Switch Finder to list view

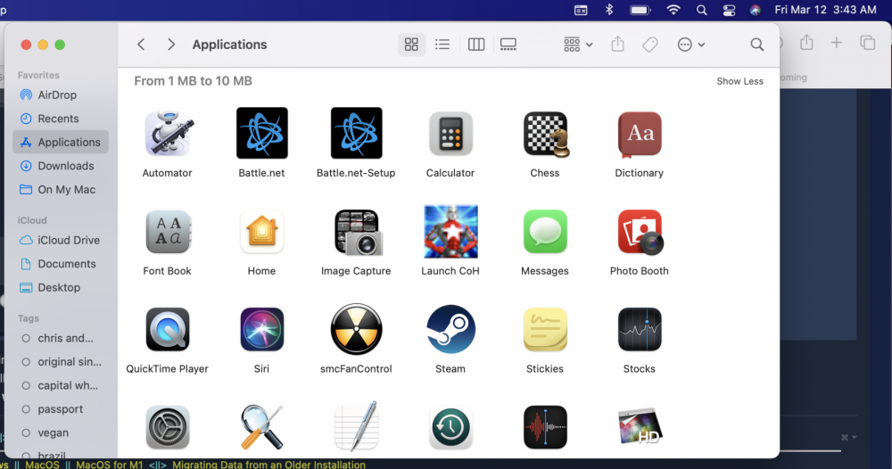coord(442,45)
